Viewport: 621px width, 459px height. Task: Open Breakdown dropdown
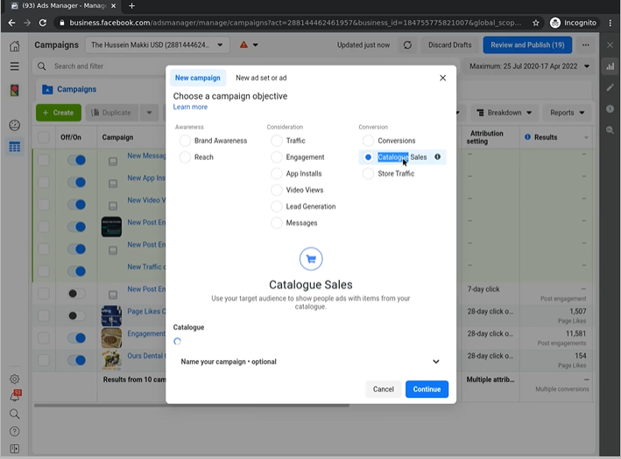pyautogui.click(x=505, y=113)
